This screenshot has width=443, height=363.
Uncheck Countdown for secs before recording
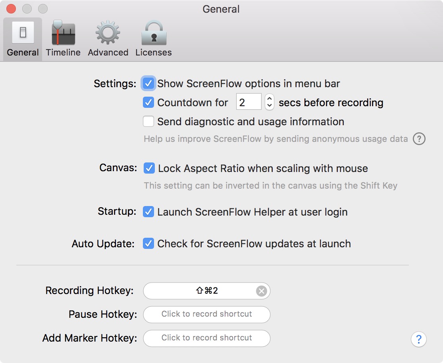148,102
